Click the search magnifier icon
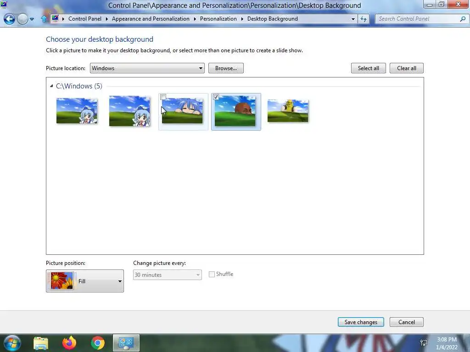470x352 pixels. point(463,19)
